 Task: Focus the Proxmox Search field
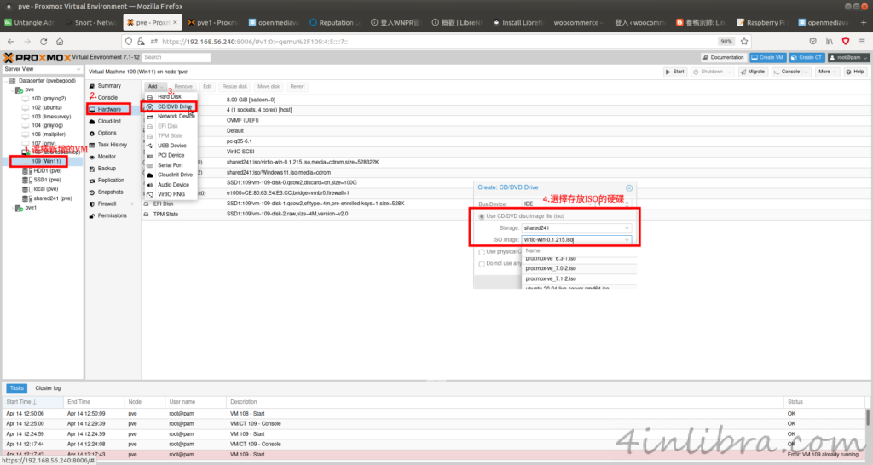click(x=176, y=57)
